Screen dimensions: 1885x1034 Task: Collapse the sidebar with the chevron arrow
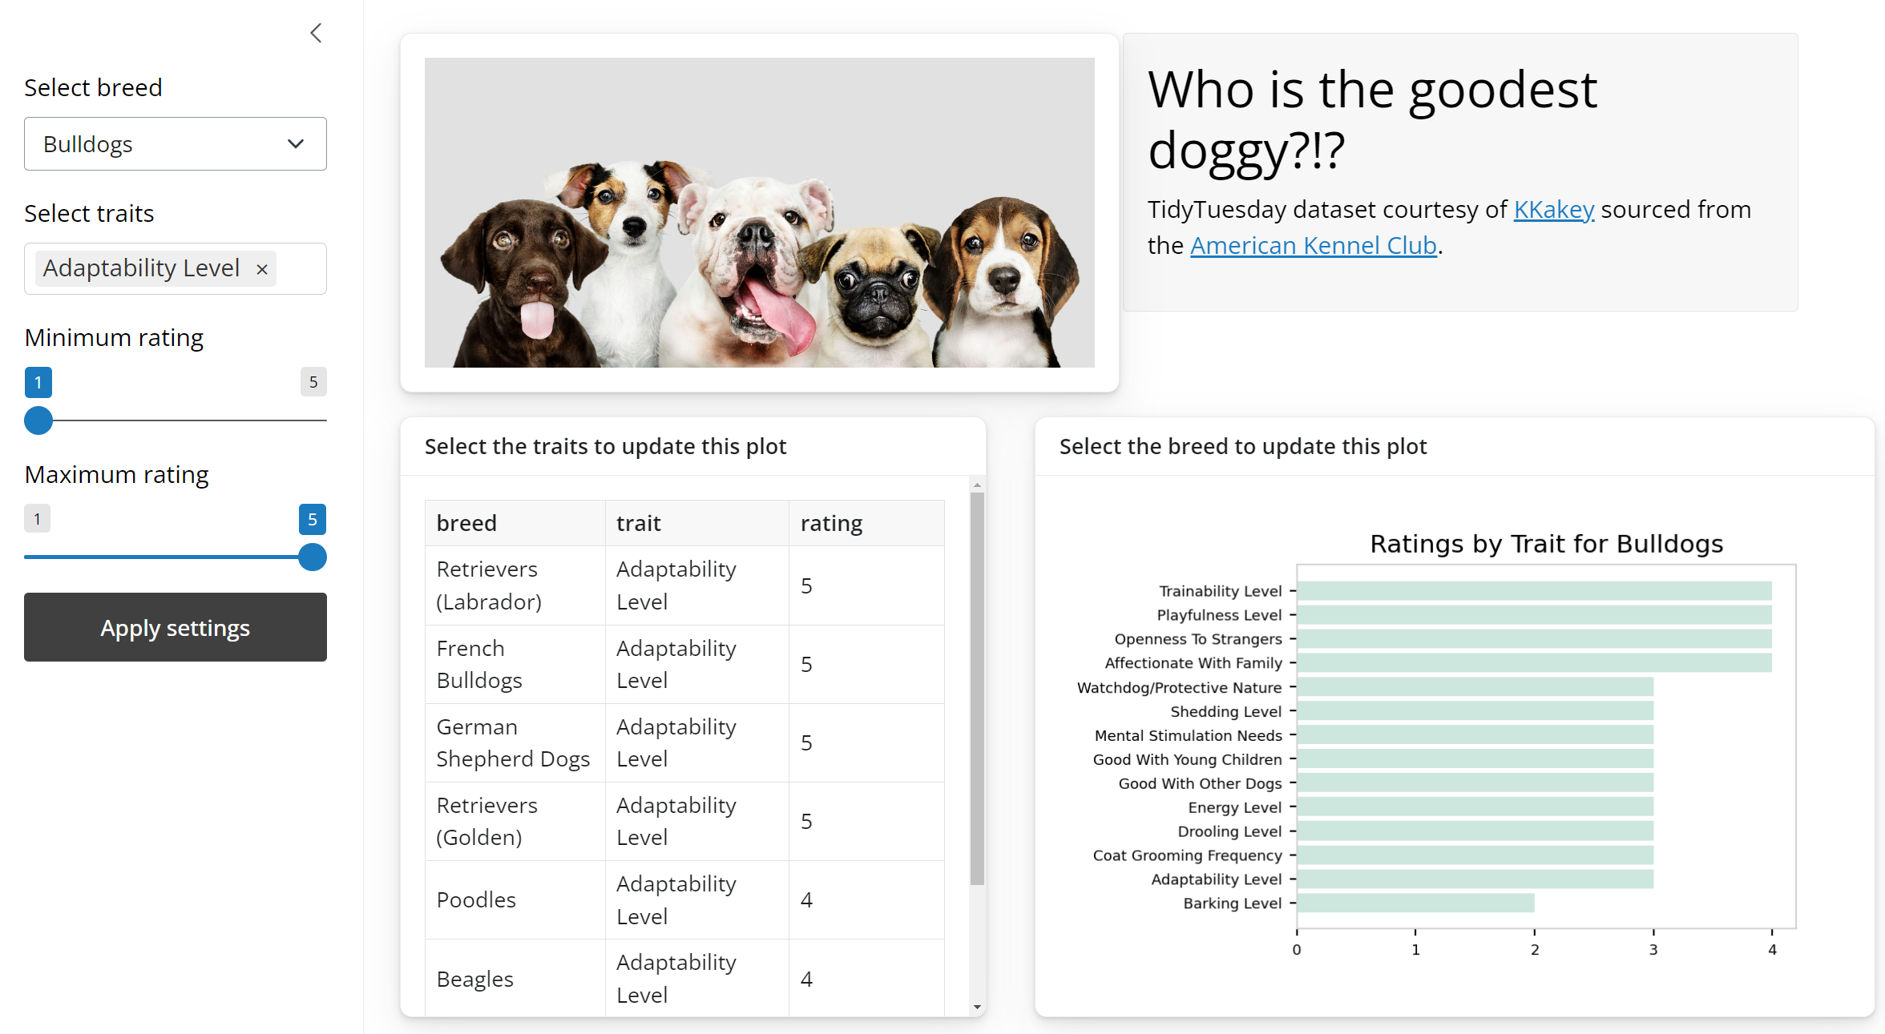[x=315, y=33]
